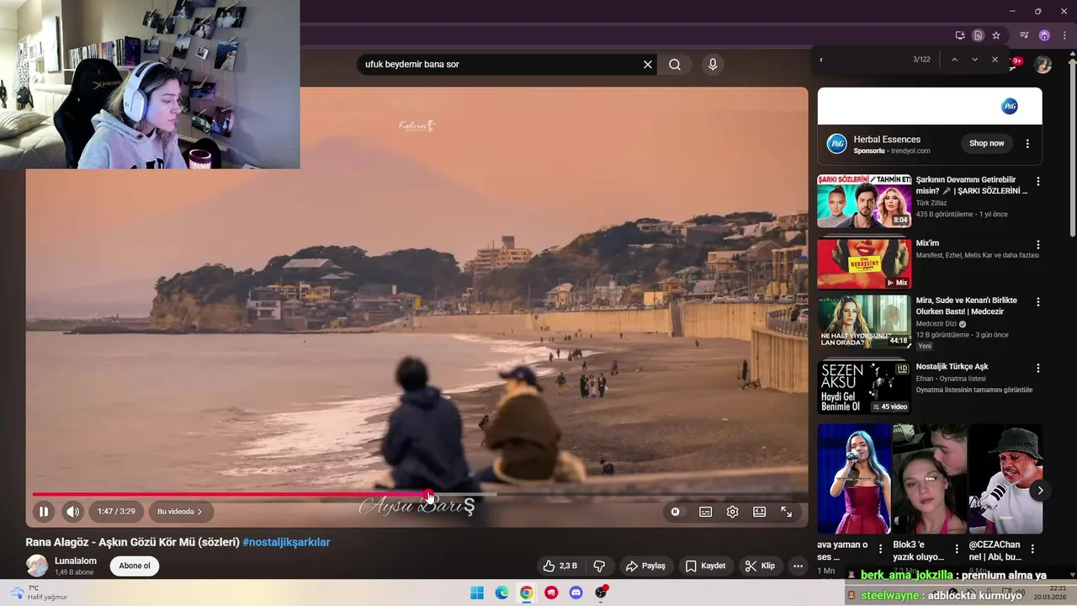Clear the YouTube search box text
Screen dimensions: 1077x606
click(x=648, y=64)
